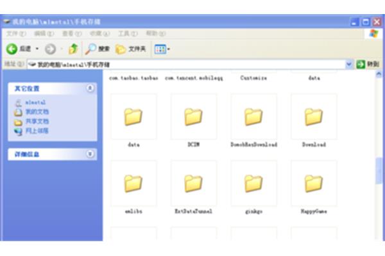Click the com.taobao.taobao folder label

pos(133,78)
